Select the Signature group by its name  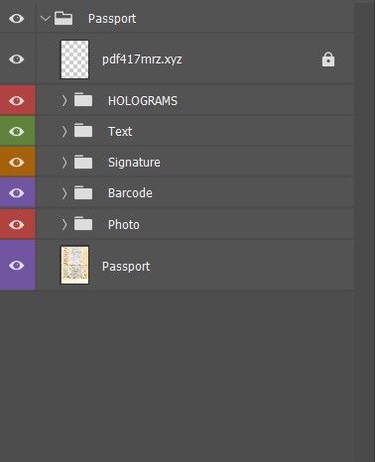(x=134, y=163)
